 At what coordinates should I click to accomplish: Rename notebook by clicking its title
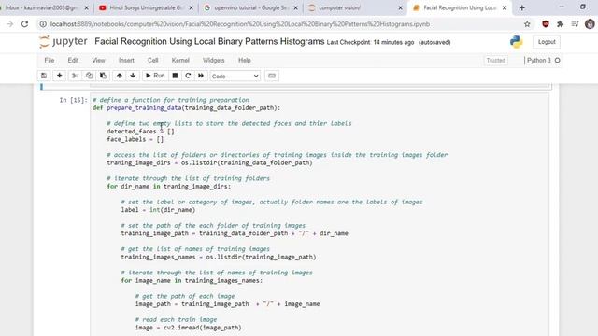coord(209,41)
